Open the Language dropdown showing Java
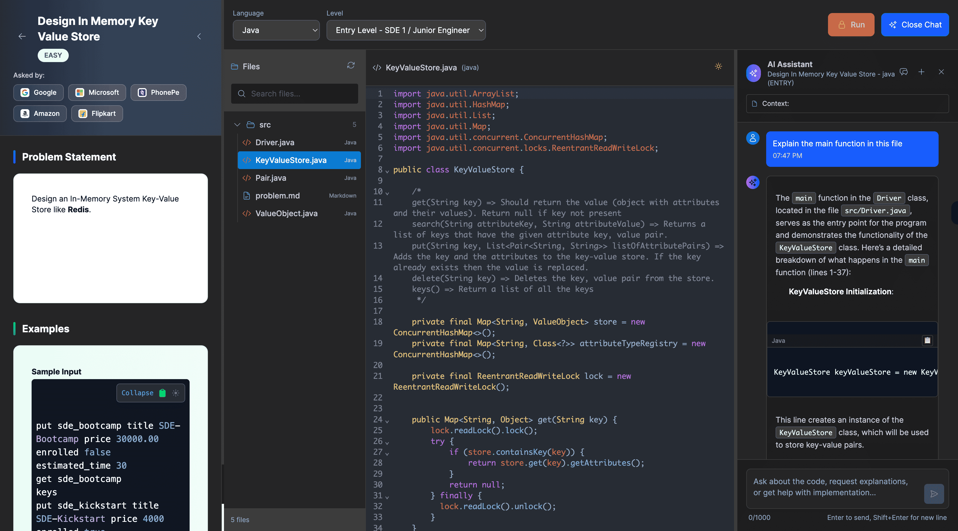This screenshot has width=958, height=531. (276, 30)
